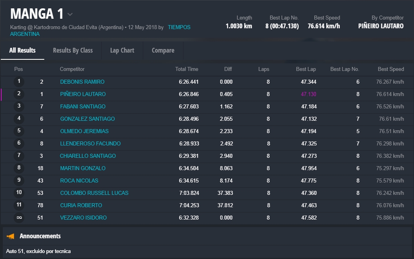Click the Total Time column header
414x259 pixels.
[186, 69]
